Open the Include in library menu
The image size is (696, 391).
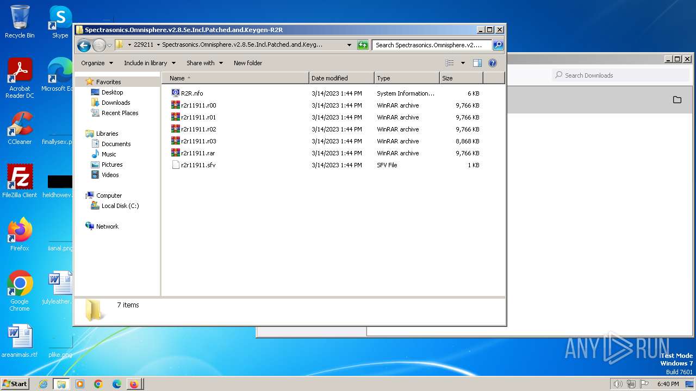click(x=150, y=63)
